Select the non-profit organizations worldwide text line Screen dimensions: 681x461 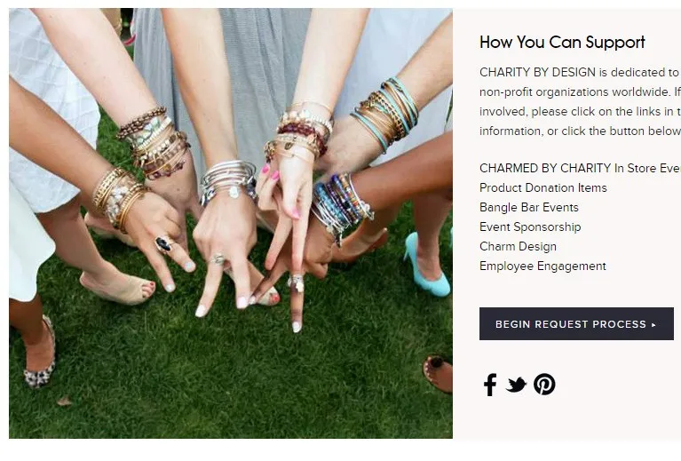tap(580, 92)
